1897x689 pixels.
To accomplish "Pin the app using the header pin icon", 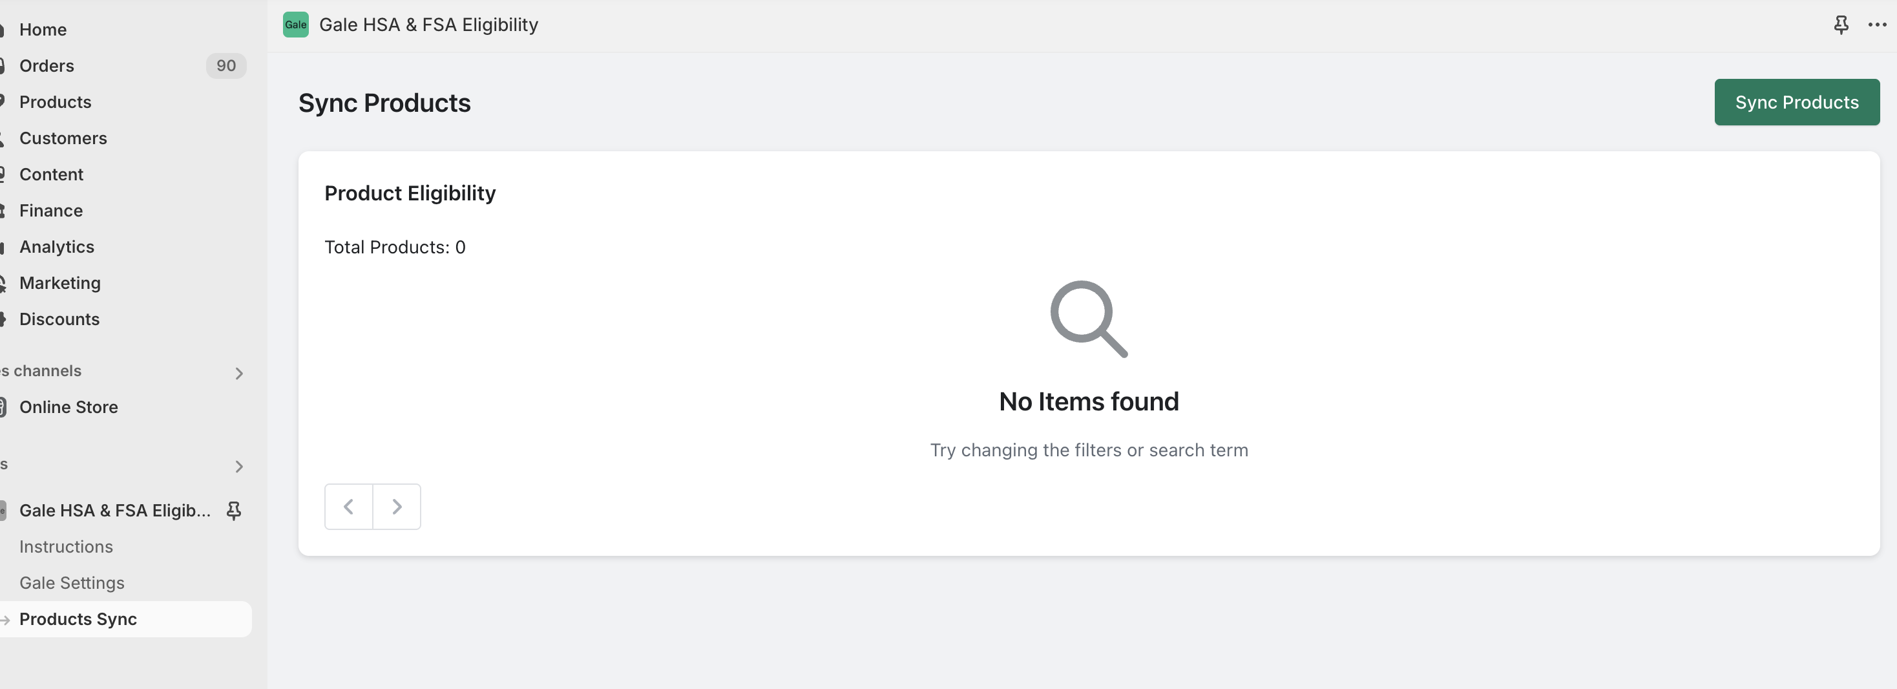I will pyautogui.click(x=1840, y=25).
